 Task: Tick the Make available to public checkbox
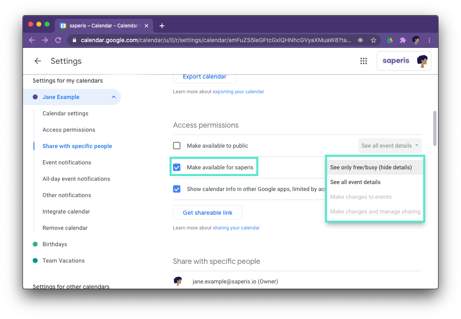177,146
